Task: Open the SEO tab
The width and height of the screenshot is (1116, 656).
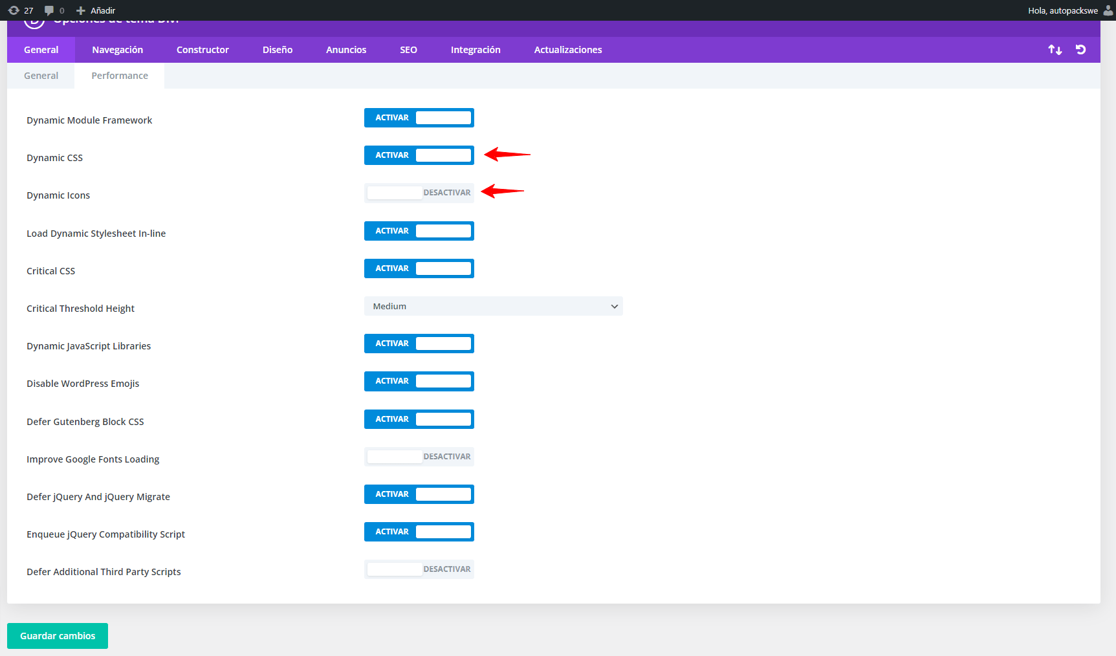Action: point(408,50)
